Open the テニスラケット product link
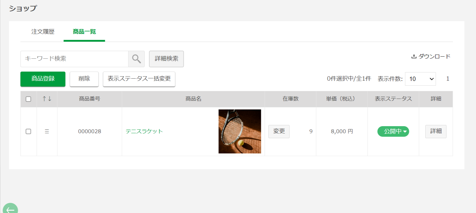Screen dimensions: 476x213 pos(144,131)
